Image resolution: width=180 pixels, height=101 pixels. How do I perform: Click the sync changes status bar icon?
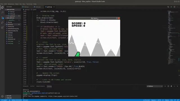coord(9,100)
